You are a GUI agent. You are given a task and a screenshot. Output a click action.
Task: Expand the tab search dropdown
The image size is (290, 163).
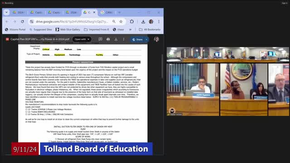(6, 12)
